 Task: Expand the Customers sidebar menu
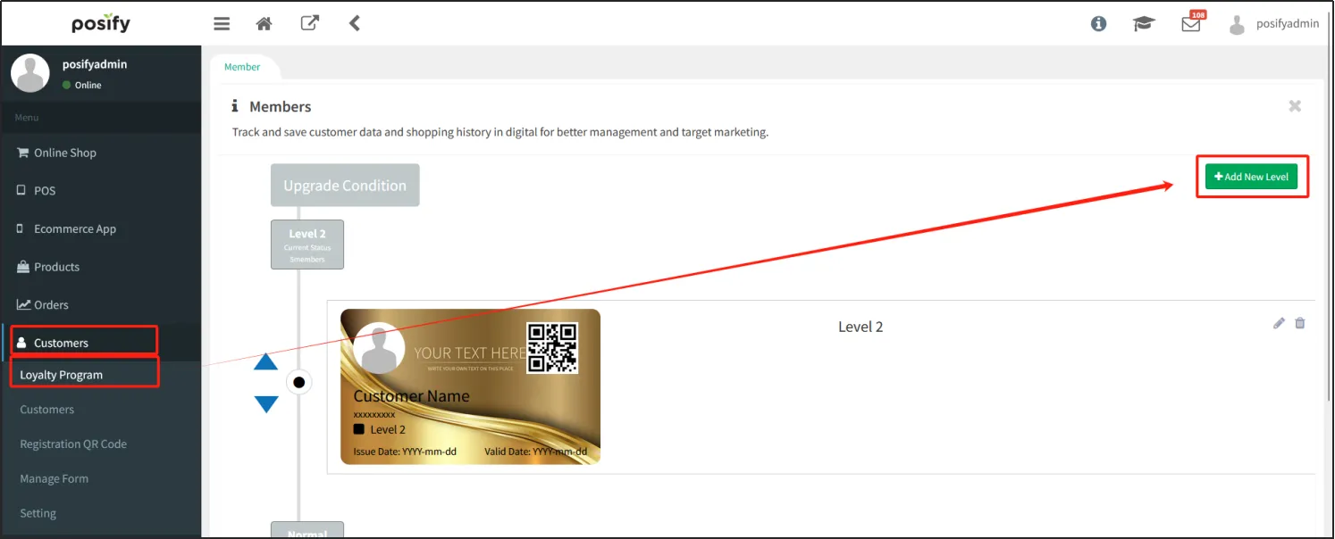61,343
